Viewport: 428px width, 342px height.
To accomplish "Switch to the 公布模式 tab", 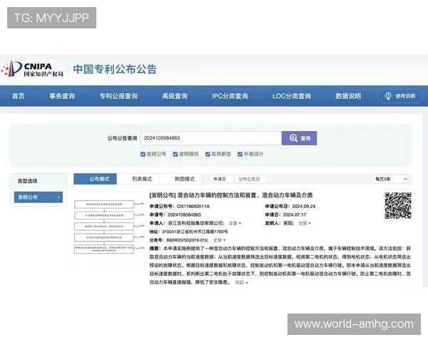I will 96,179.
